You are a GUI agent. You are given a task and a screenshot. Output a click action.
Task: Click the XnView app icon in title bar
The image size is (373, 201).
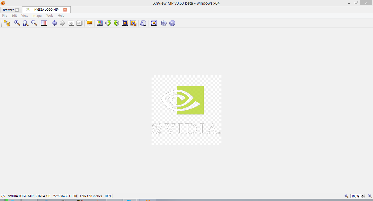pos(3,3)
